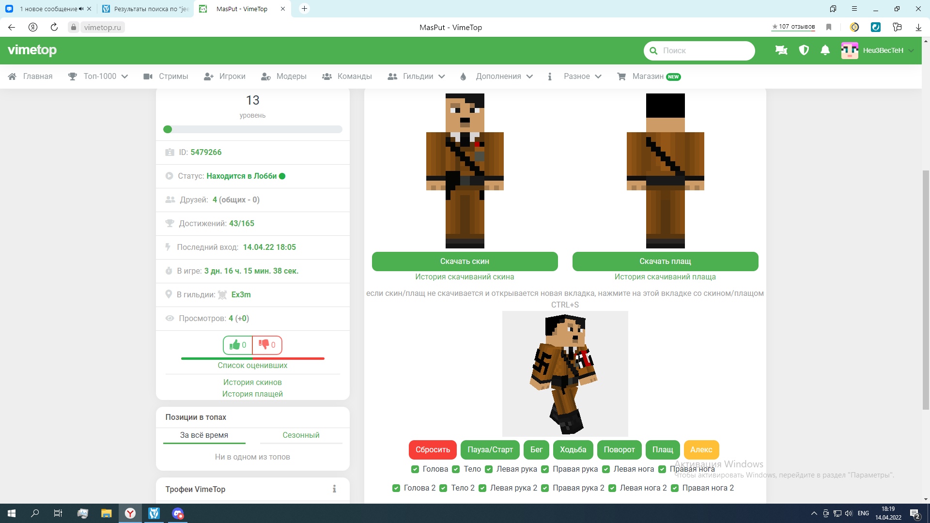Open the browser downloads arrow icon
Screen dimensions: 930x523
tap(918, 27)
